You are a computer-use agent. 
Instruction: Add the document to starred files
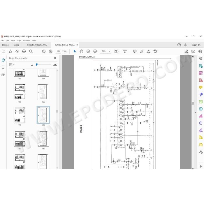[x=10, y=51]
